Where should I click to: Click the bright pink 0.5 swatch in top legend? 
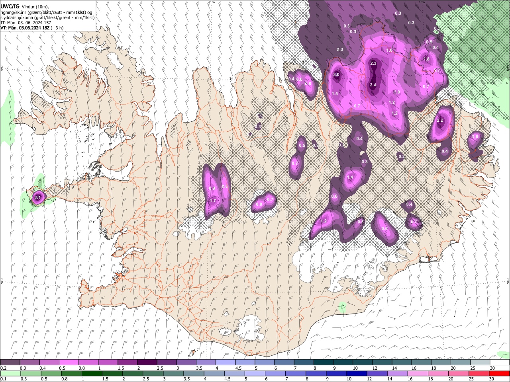click(69, 362)
